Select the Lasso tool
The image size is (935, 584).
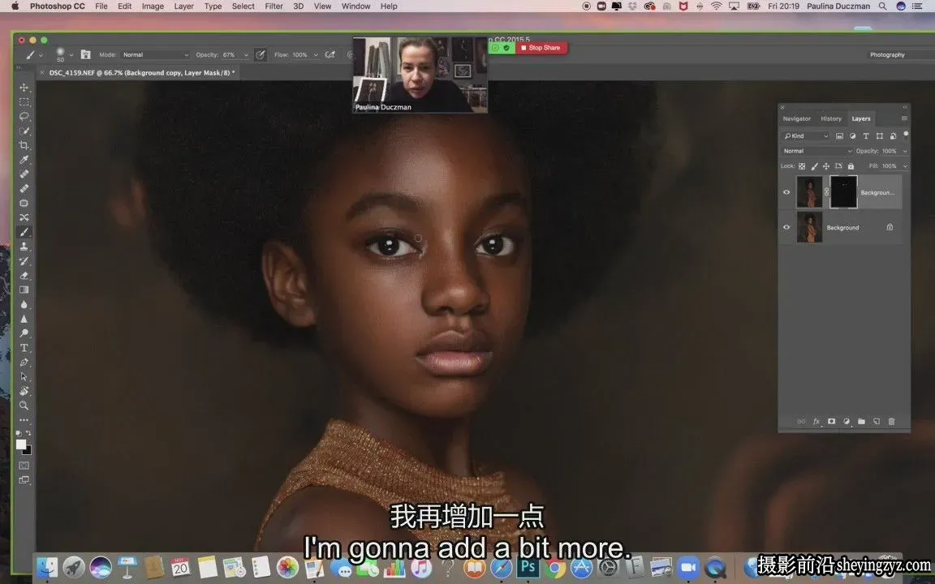point(24,116)
